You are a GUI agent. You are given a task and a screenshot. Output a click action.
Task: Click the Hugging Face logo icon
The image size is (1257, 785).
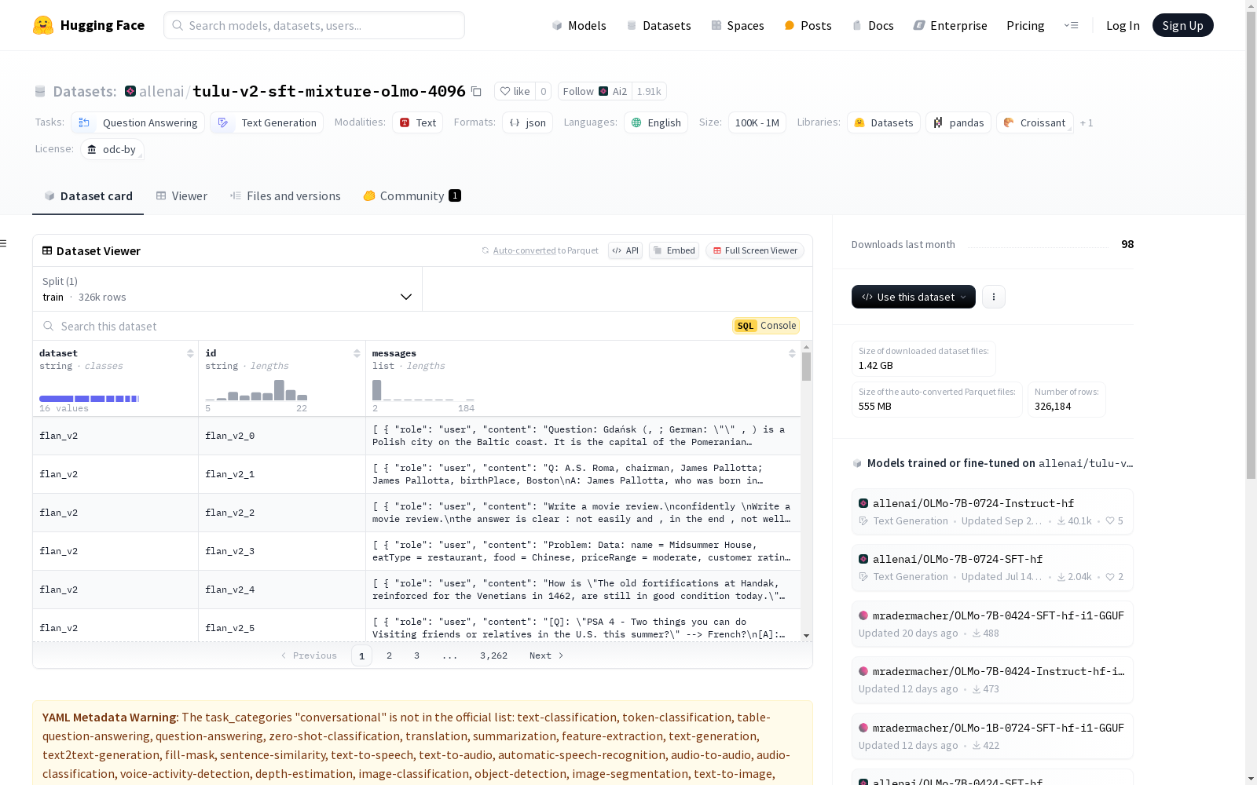coord(43,25)
